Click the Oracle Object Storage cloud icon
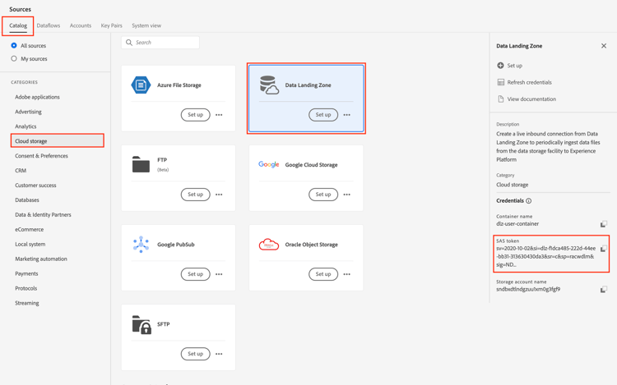This screenshot has width=617, height=385. [269, 244]
